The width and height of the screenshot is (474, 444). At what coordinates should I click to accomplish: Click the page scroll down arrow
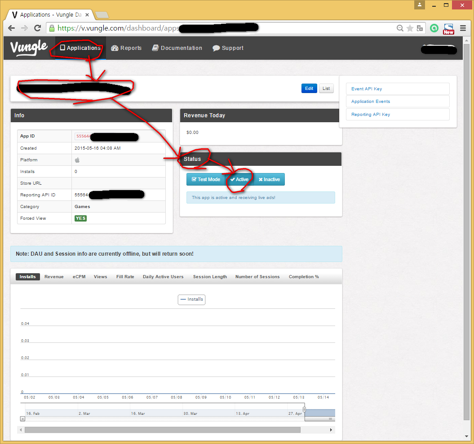[x=466, y=436]
